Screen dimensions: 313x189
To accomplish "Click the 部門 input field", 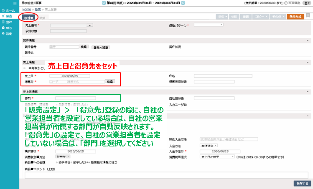I will (76, 98).
